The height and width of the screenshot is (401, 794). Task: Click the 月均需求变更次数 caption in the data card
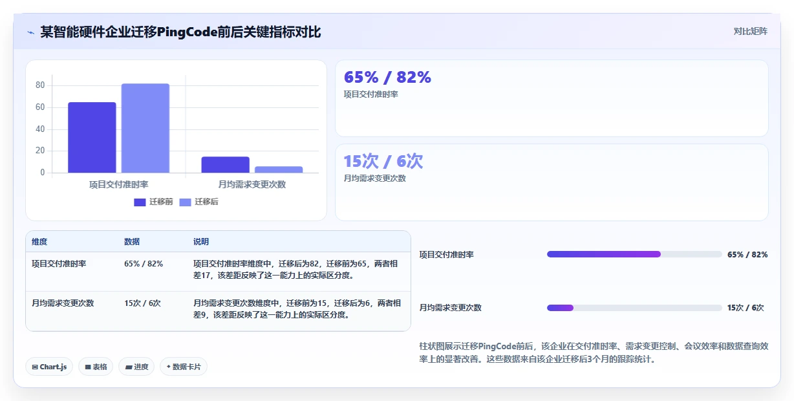tap(374, 179)
